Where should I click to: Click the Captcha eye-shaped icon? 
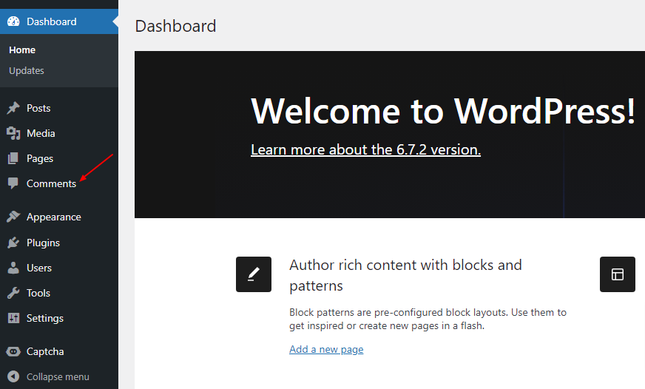pyautogui.click(x=13, y=351)
